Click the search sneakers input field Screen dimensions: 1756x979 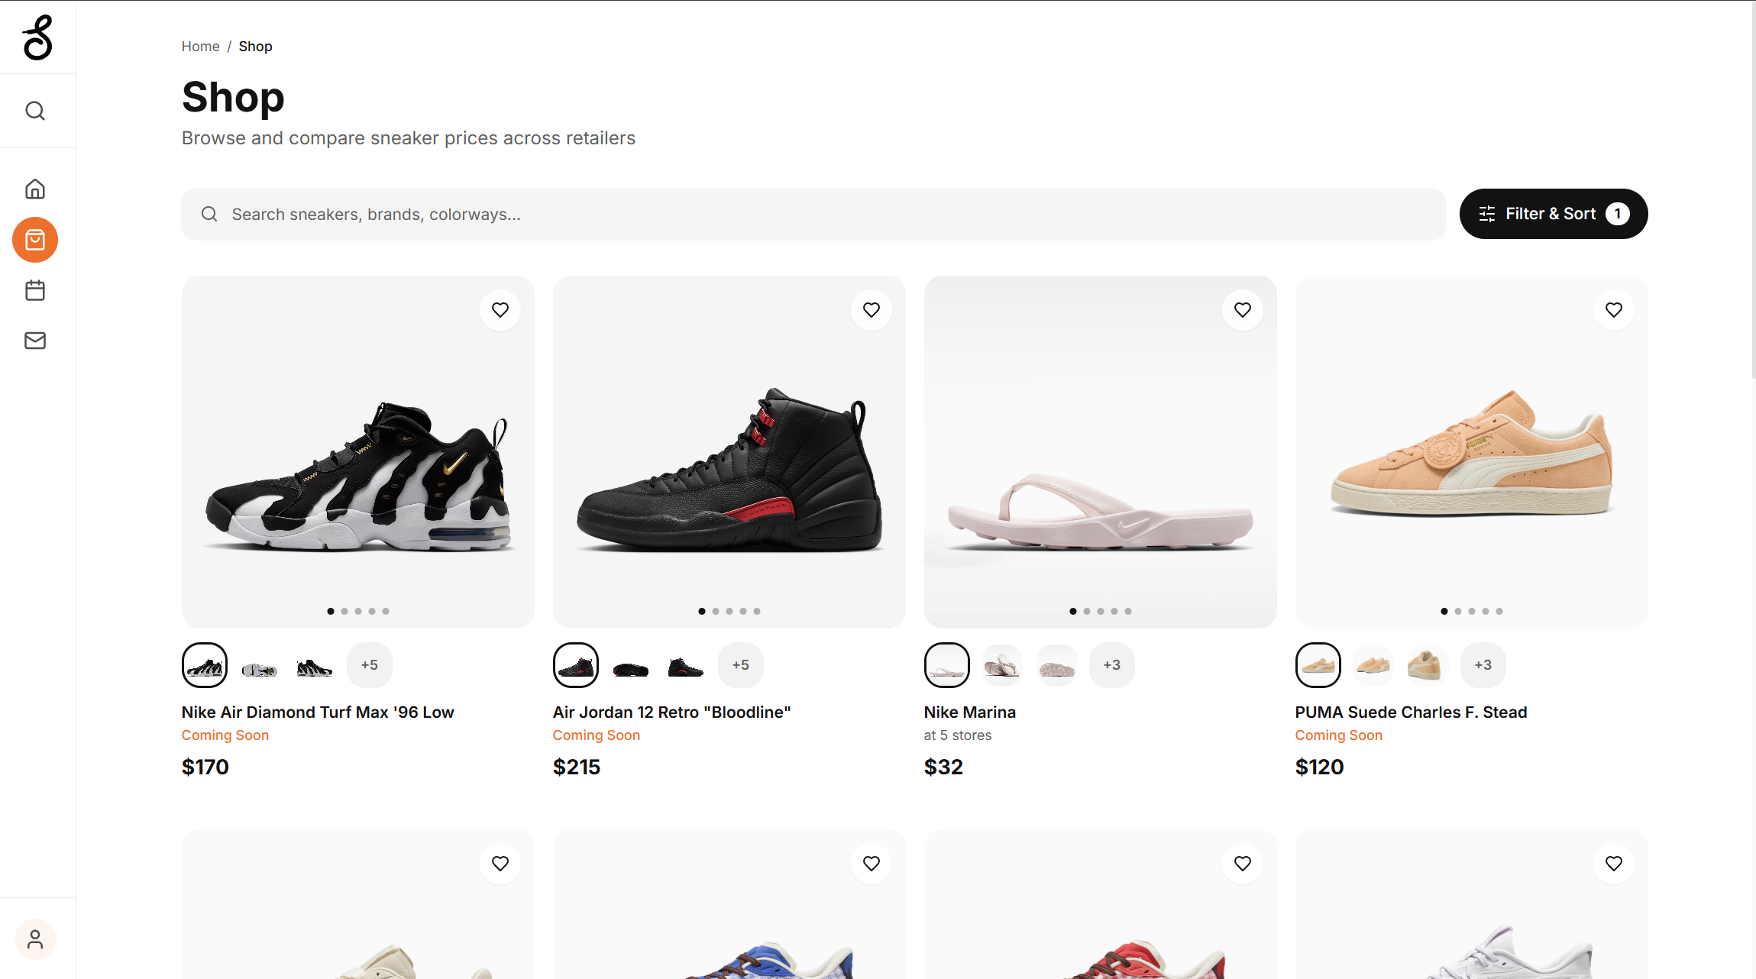[813, 215]
